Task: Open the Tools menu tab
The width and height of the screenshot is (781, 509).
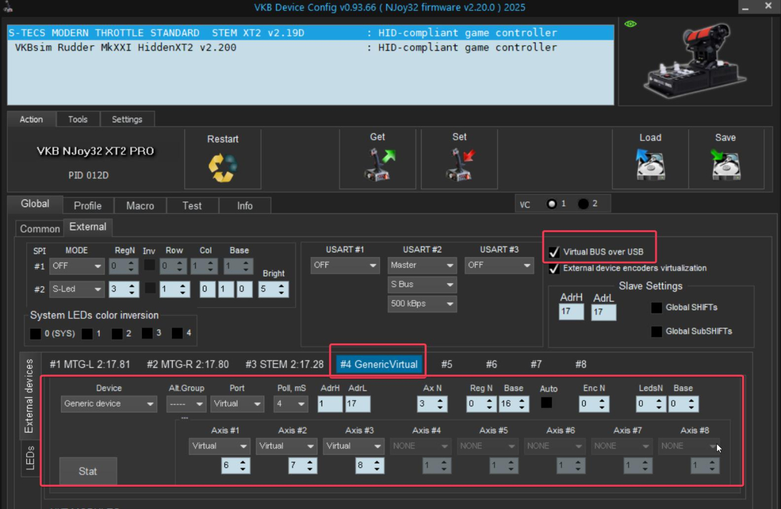Action: (x=78, y=119)
